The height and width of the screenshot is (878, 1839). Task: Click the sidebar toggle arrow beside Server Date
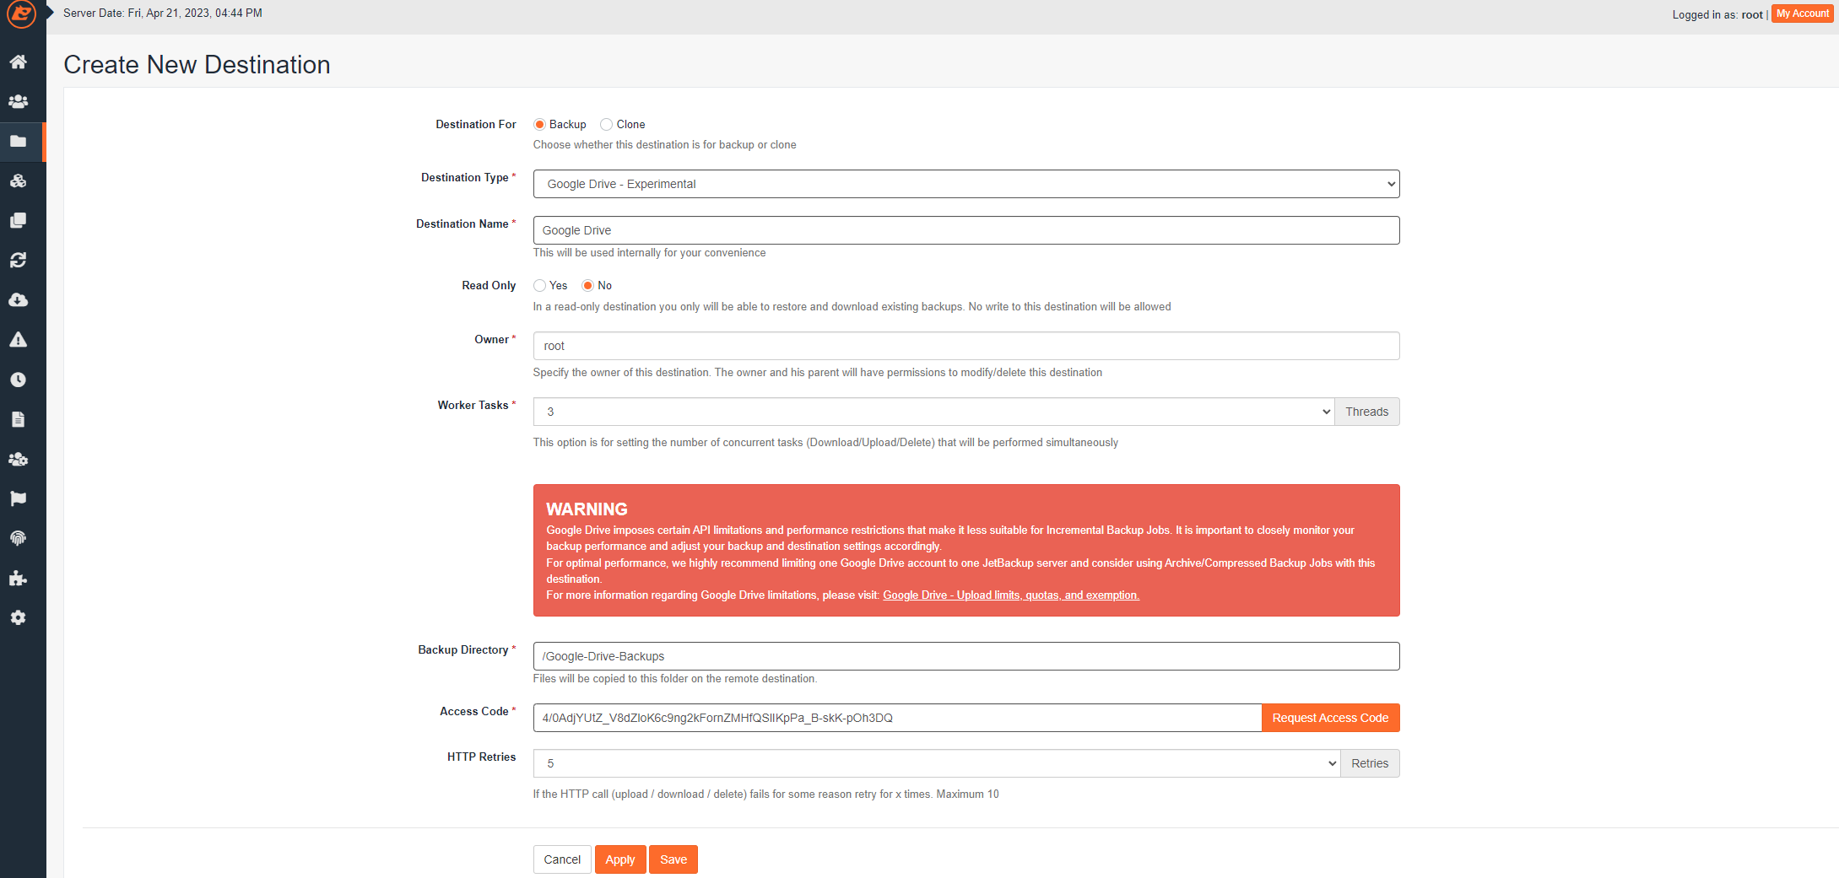coord(50,13)
